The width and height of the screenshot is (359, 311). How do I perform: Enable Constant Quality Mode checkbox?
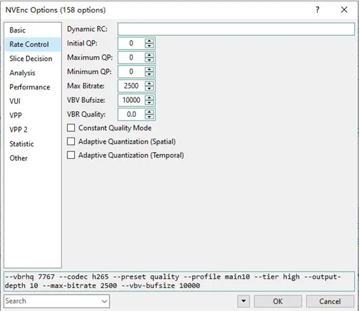(x=71, y=128)
